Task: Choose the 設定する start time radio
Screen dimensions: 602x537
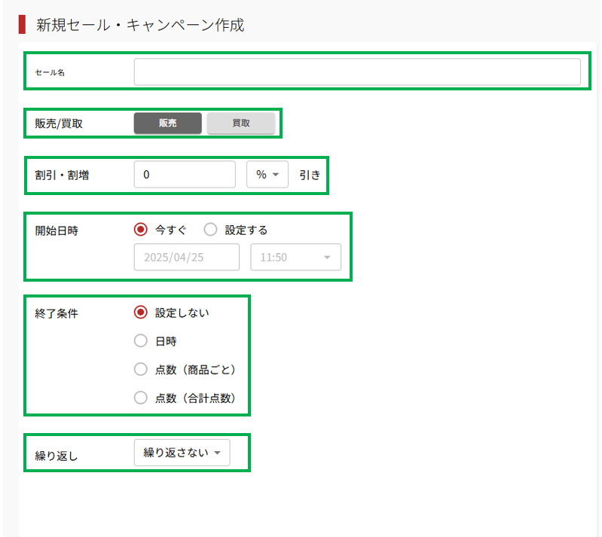Action: pyautogui.click(x=211, y=230)
